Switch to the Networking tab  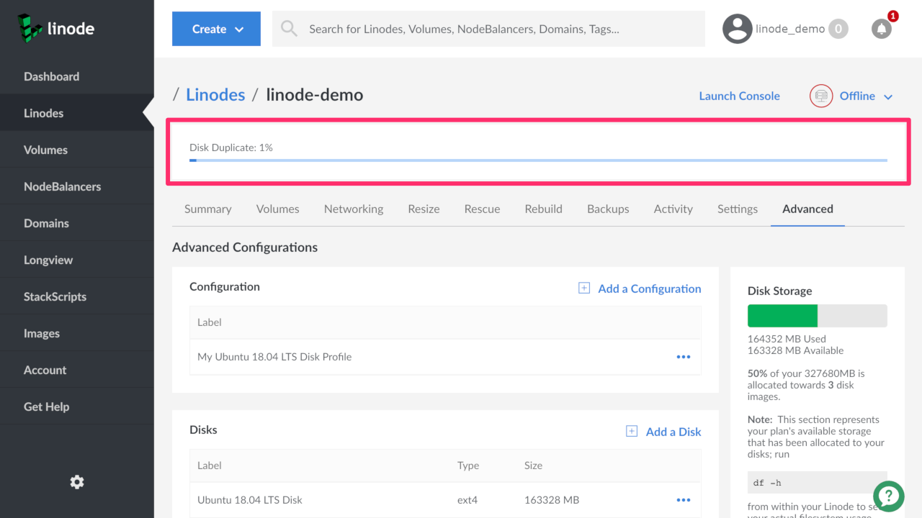point(353,209)
